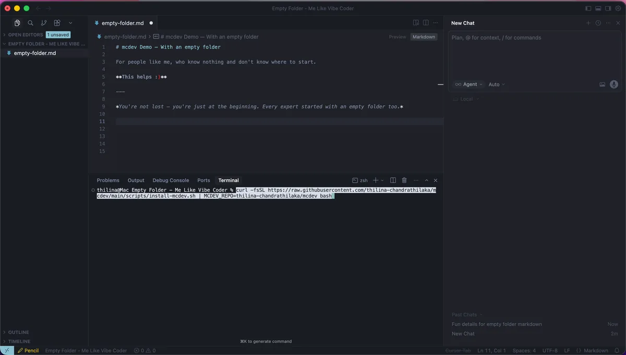Open the markdown preview to the side icon
This screenshot has width=626, height=355.
click(416, 23)
